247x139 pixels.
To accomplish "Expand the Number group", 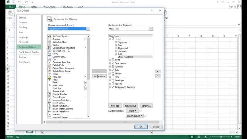I will (x=116, y=51).
